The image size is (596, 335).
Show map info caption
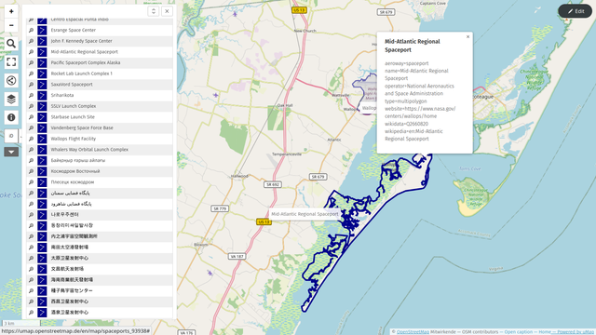click(11, 117)
